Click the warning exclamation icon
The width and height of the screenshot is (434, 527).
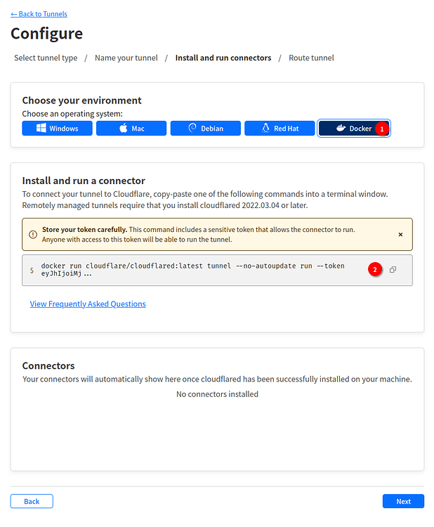(33, 235)
